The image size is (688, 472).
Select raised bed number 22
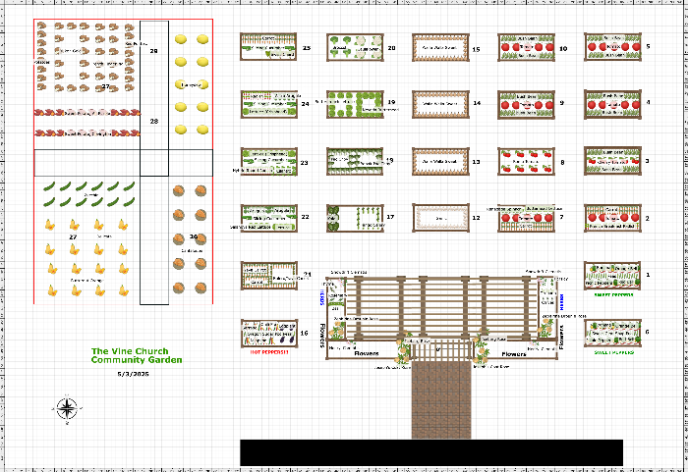(269, 218)
